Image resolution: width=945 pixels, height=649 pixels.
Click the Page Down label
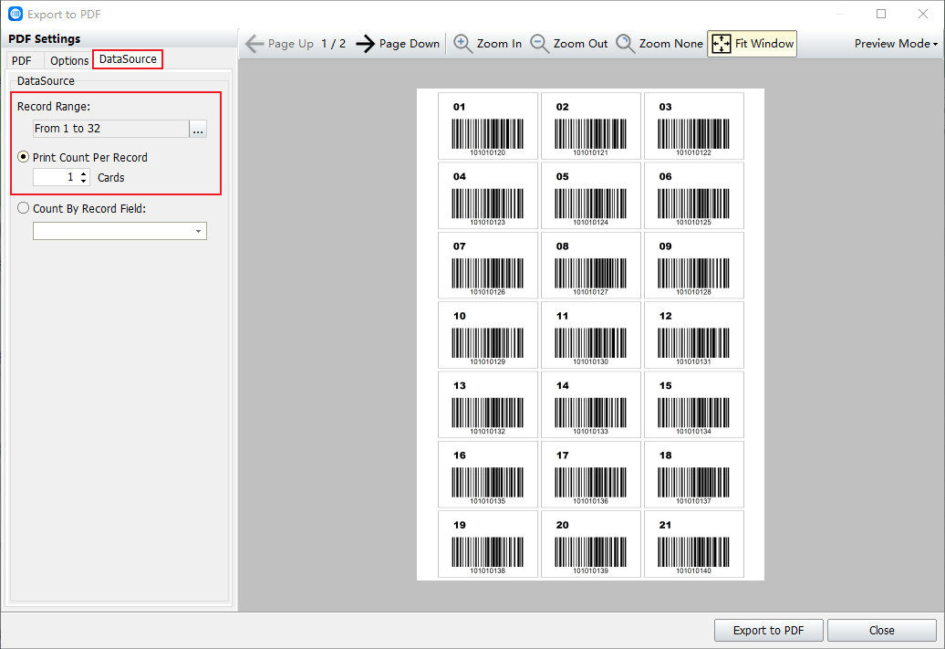(410, 44)
